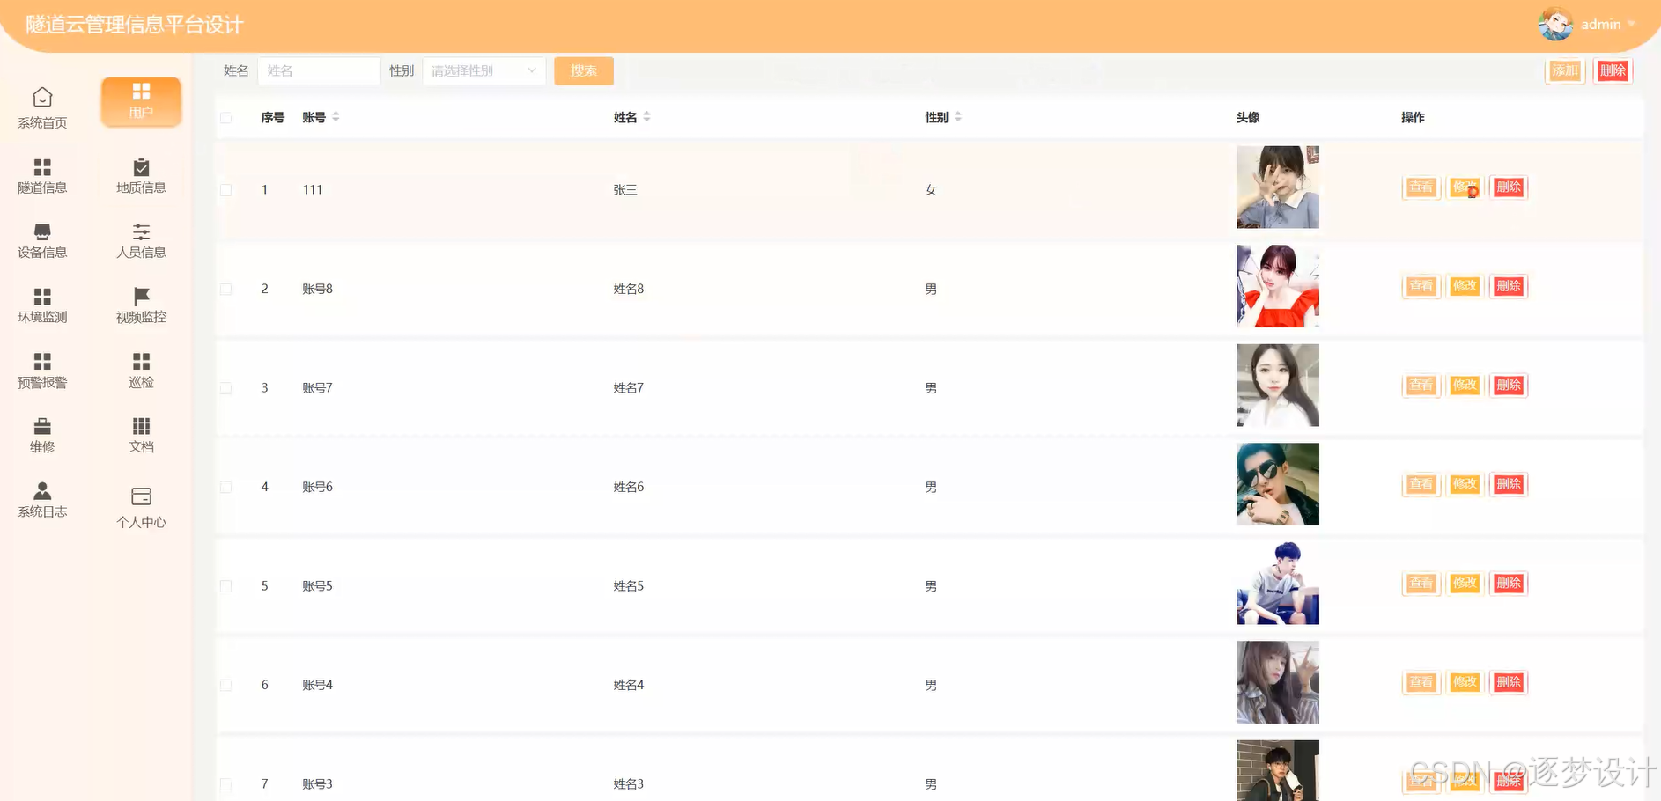Delete the 张三 row
Screen dimensions: 1661x801
1509,187
